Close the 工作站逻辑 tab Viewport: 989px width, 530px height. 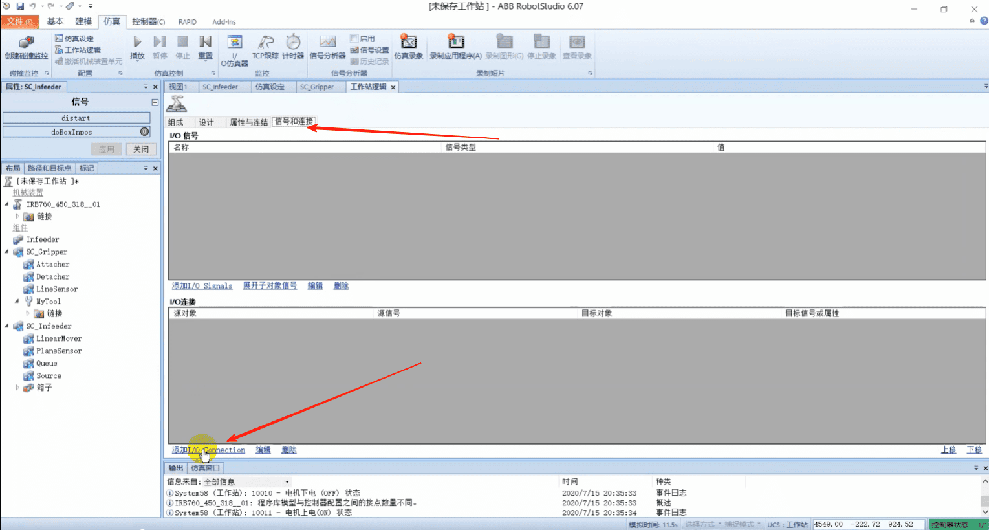(x=393, y=87)
